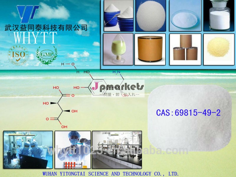Open thumbnail of yellow granular powder

point(219,49)
